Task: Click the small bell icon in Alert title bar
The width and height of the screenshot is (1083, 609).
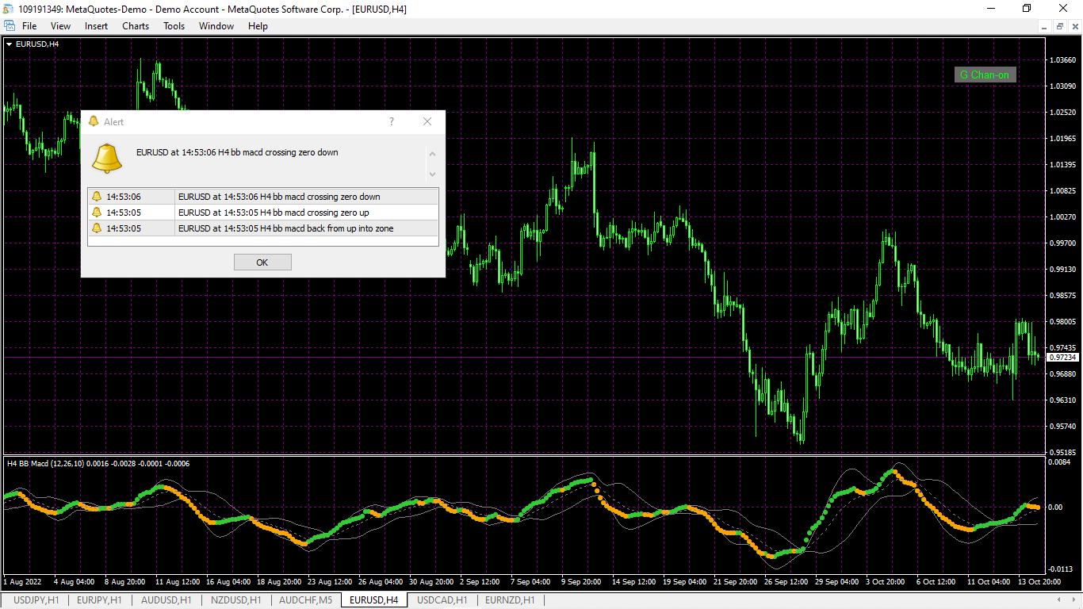Action: tap(94, 121)
